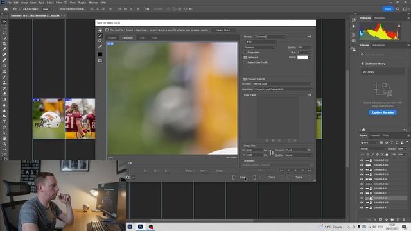This screenshot has height=231, width=411.
Task: Pick the Zoom tool in Save for Web
Action: click(100, 41)
